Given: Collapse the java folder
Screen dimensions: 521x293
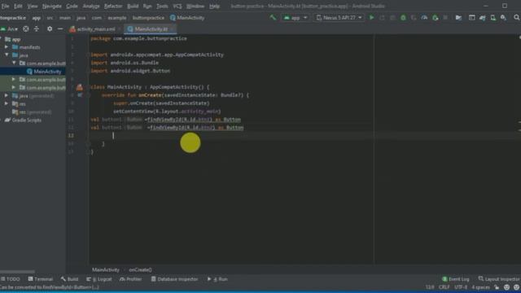Looking at the screenshot, I should pyautogui.click(x=7, y=55).
